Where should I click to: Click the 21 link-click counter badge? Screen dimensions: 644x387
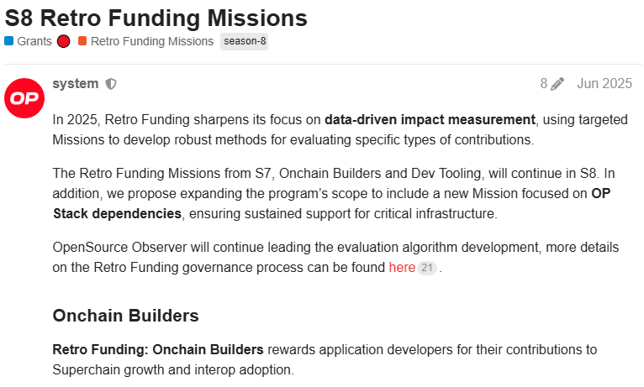click(x=427, y=268)
